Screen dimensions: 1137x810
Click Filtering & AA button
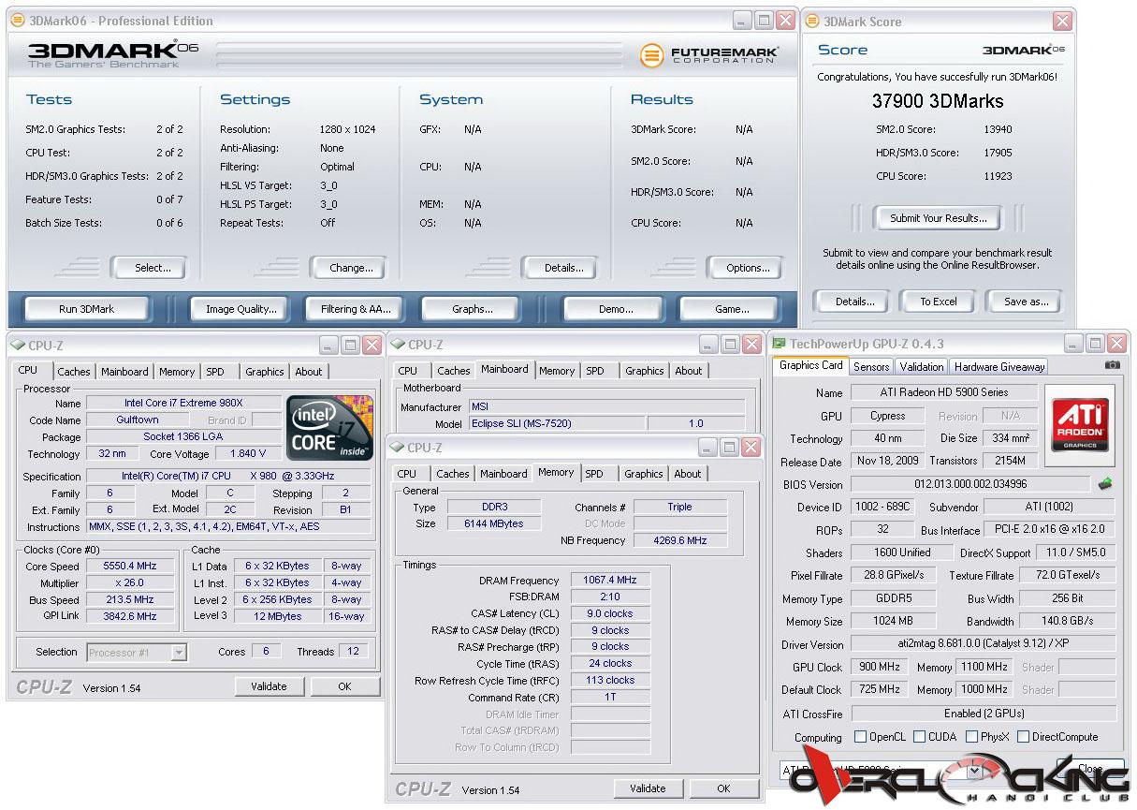[356, 309]
